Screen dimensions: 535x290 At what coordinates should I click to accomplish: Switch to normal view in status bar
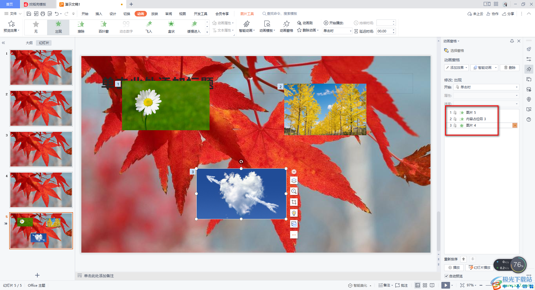(417, 285)
